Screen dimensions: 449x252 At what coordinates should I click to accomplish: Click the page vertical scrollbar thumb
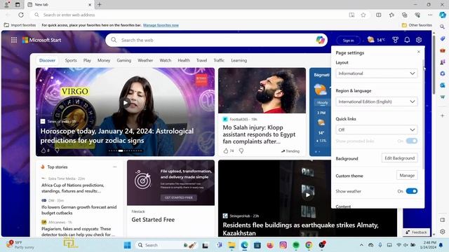pos(434,64)
